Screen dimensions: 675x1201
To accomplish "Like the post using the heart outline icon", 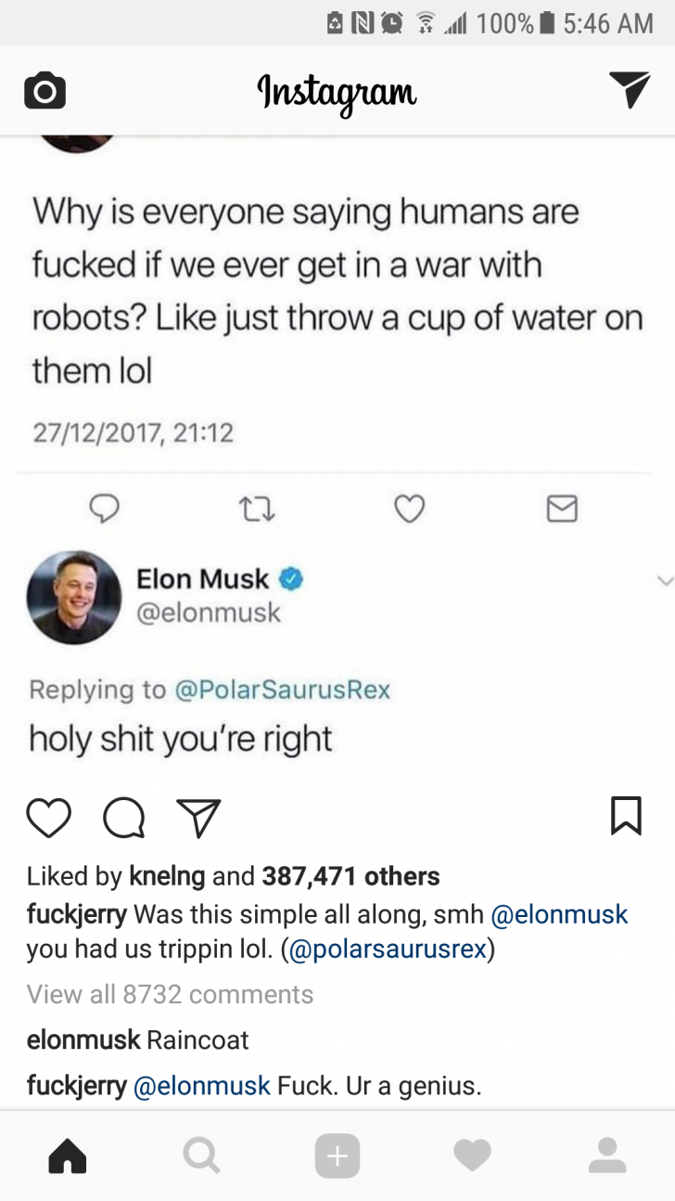I will coord(49,818).
